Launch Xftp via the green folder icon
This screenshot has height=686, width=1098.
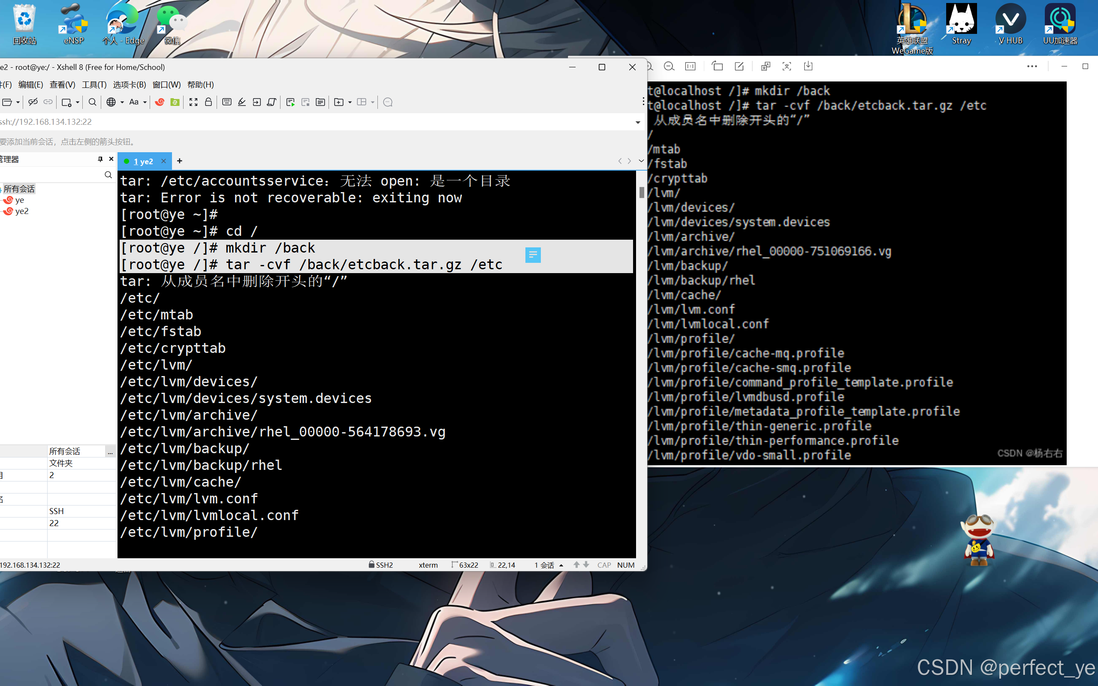click(175, 102)
